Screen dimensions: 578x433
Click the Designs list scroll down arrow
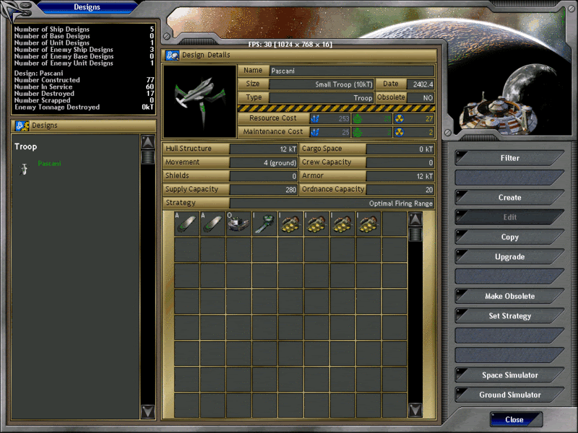(x=148, y=411)
